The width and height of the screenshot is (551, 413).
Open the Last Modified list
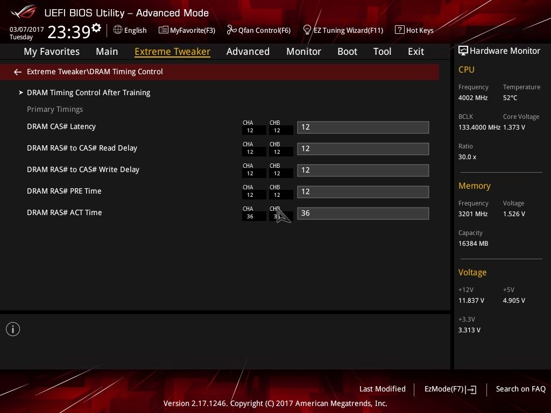pos(382,389)
